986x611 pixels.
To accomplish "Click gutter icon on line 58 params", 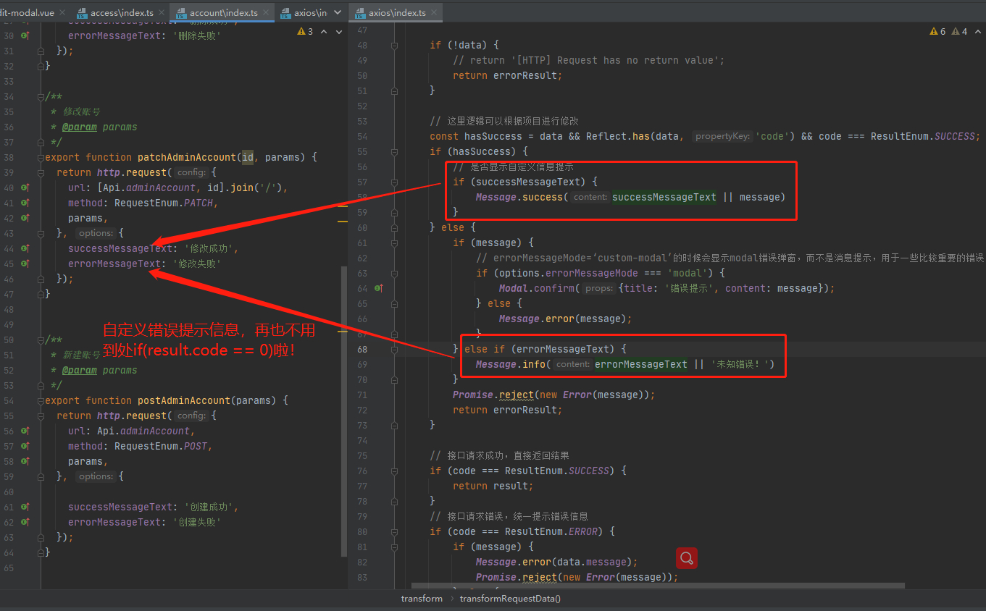I will 25,461.
